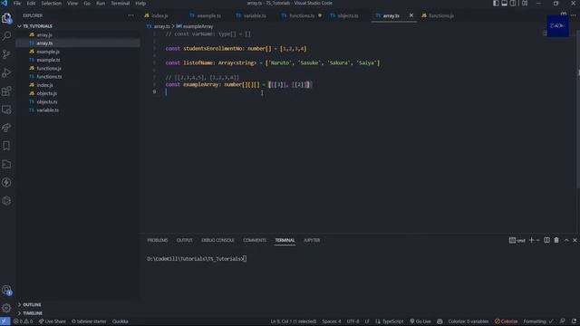Click the notifications bell in status bar

point(574,321)
